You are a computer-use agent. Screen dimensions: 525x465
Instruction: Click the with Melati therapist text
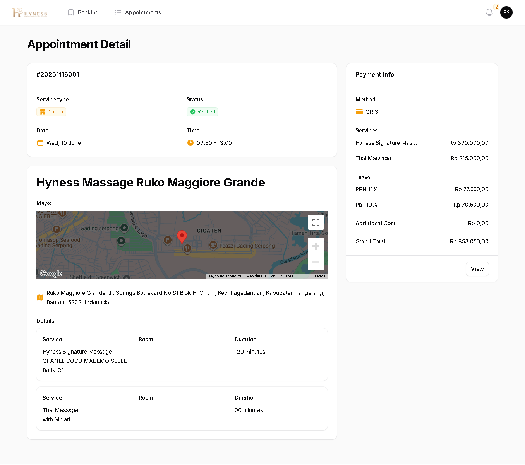click(57, 419)
